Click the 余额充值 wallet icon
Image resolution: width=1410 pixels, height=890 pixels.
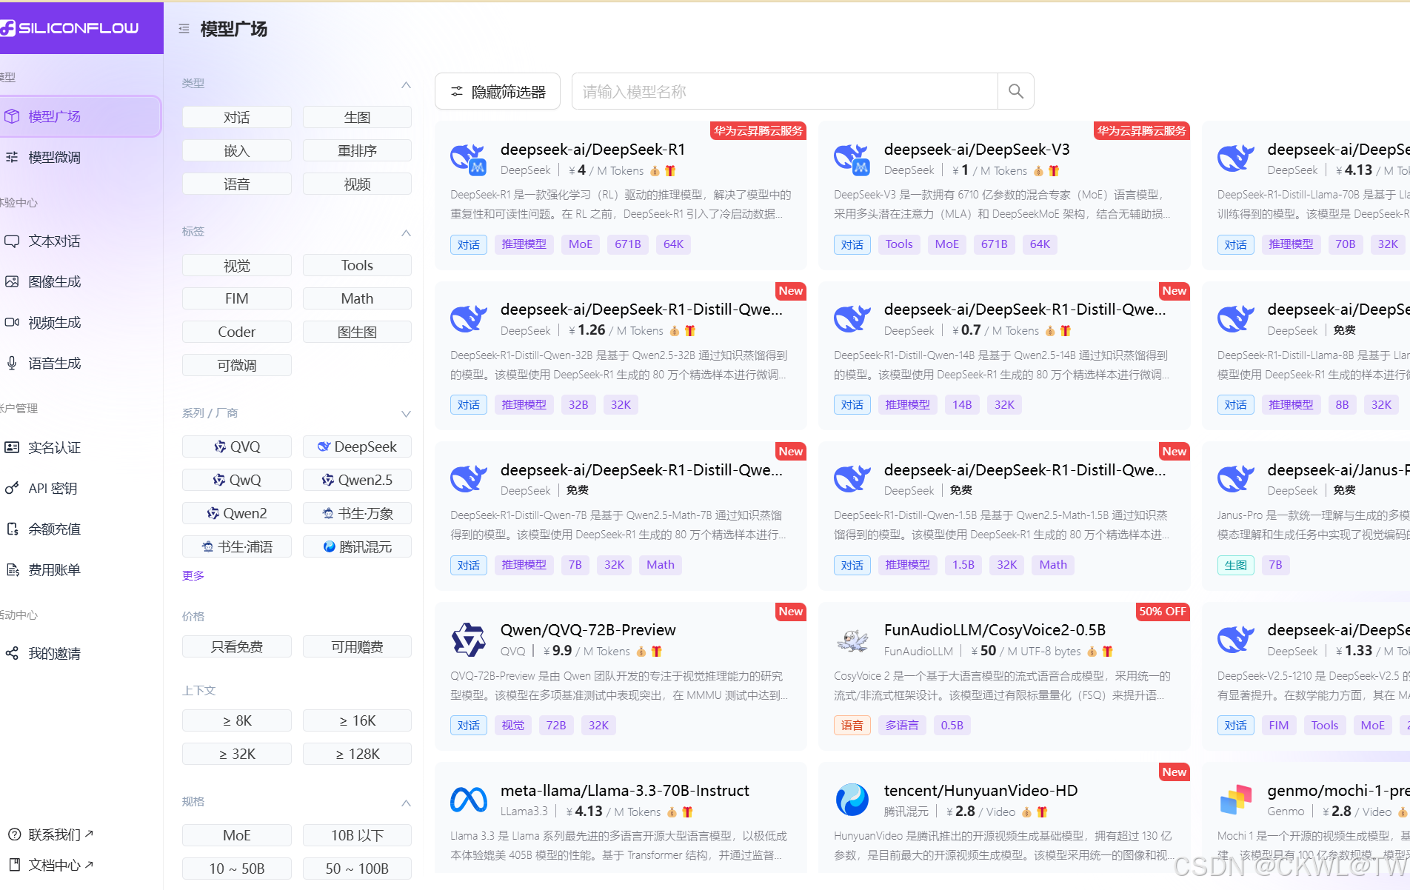pyautogui.click(x=12, y=529)
